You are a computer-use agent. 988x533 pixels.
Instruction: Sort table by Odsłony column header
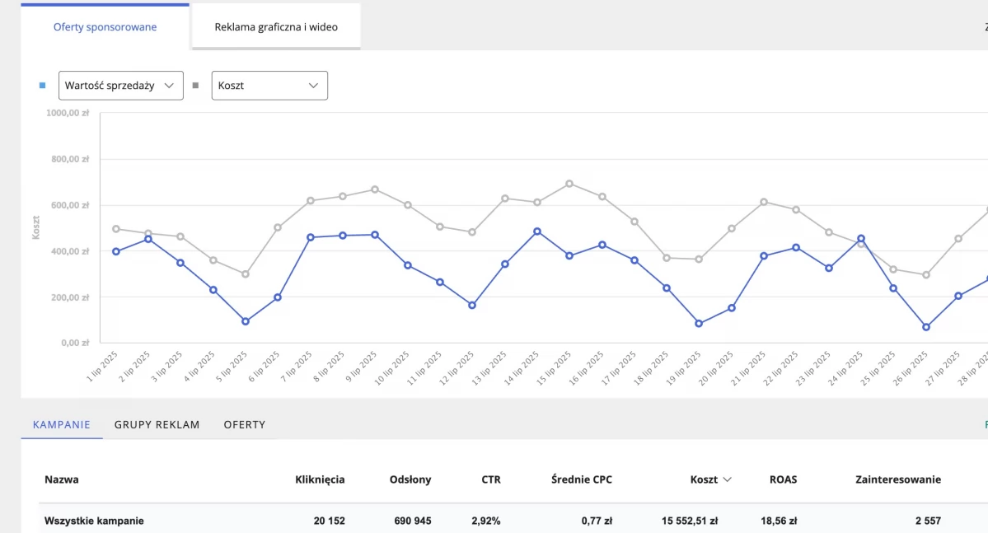(410, 479)
